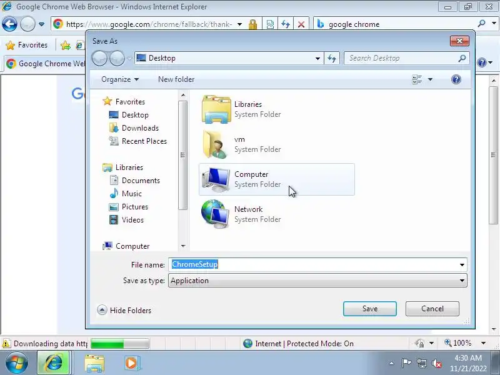The height and width of the screenshot is (375, 500).
Task: Click the red stop loading icon
Action: point(301,24)
